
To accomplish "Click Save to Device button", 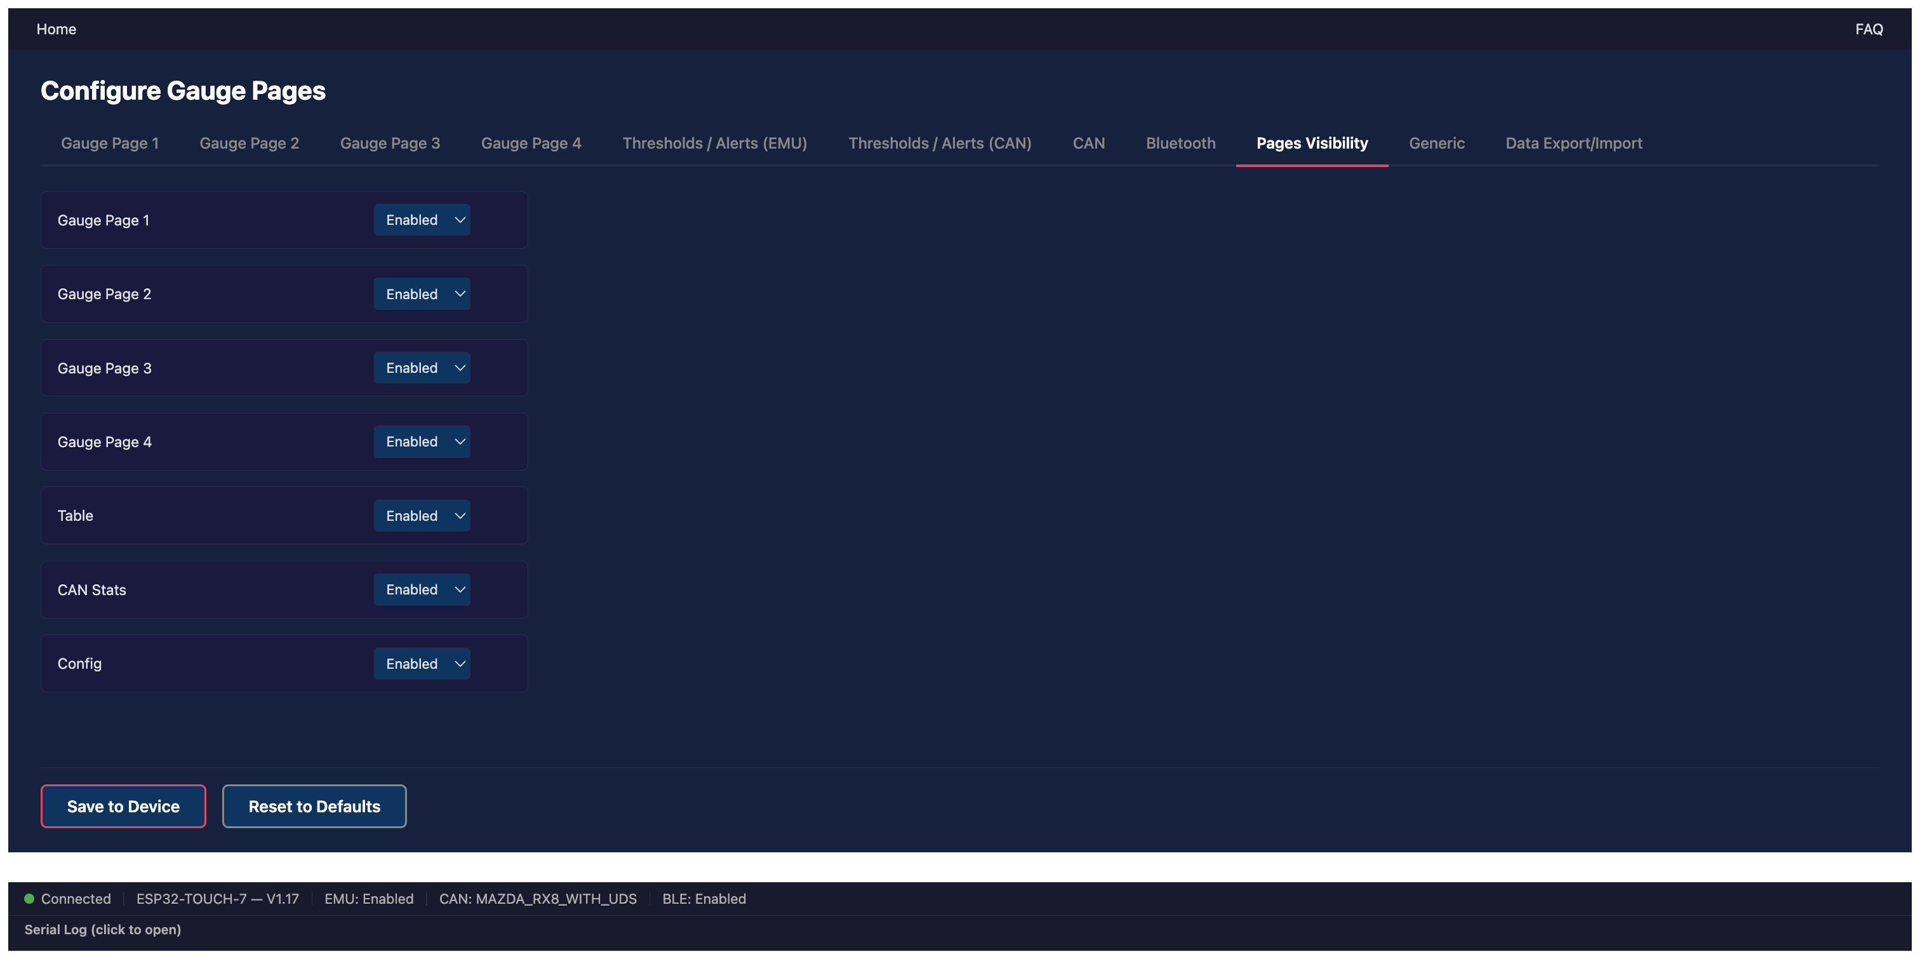I will point(123,806).
